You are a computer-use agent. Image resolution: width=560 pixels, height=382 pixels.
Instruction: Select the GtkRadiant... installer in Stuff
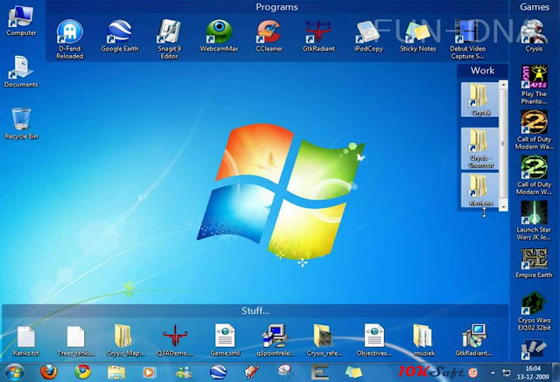click(x=473, y=341)
